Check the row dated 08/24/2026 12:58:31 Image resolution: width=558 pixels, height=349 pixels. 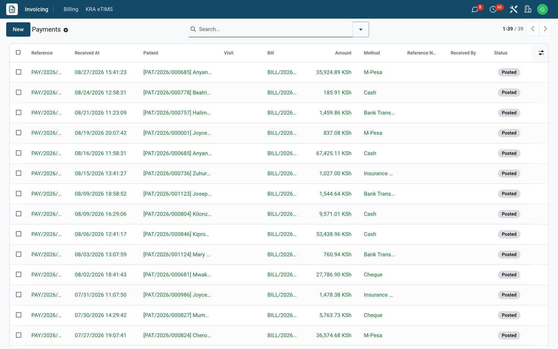(18, 92)
